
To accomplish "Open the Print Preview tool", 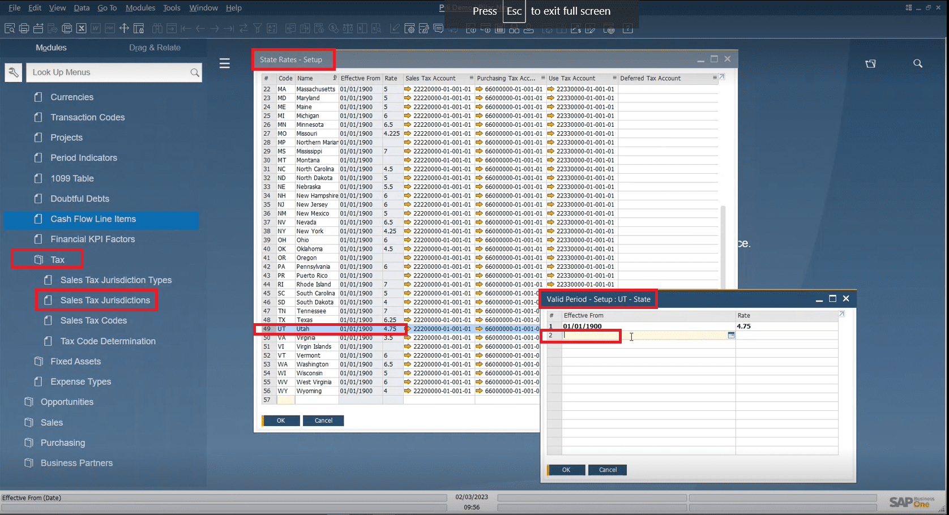I will pyautogui.click(x=9, y=28).
